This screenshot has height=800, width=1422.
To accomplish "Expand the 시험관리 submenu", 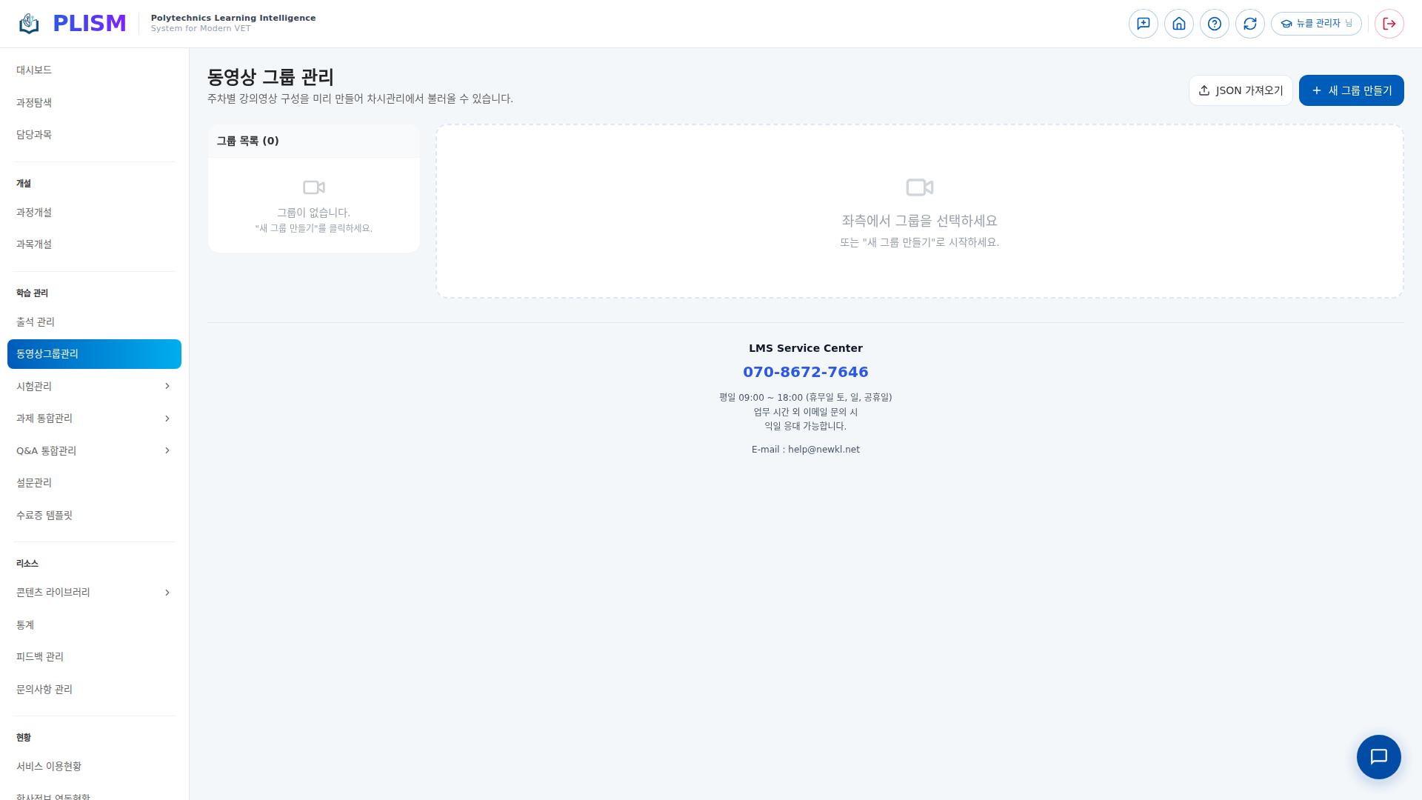I will pyautogui.click(x=94, y=386).
